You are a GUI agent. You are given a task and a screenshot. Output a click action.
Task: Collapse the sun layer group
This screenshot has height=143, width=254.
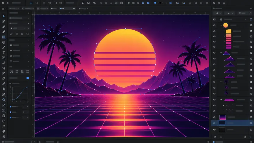(x=221, y=25)
